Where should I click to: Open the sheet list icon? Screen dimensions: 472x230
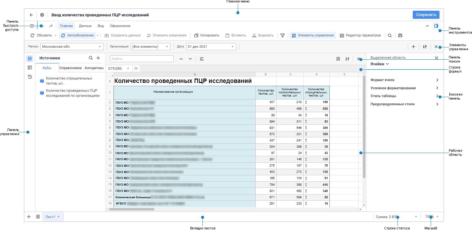pos(38,216)
